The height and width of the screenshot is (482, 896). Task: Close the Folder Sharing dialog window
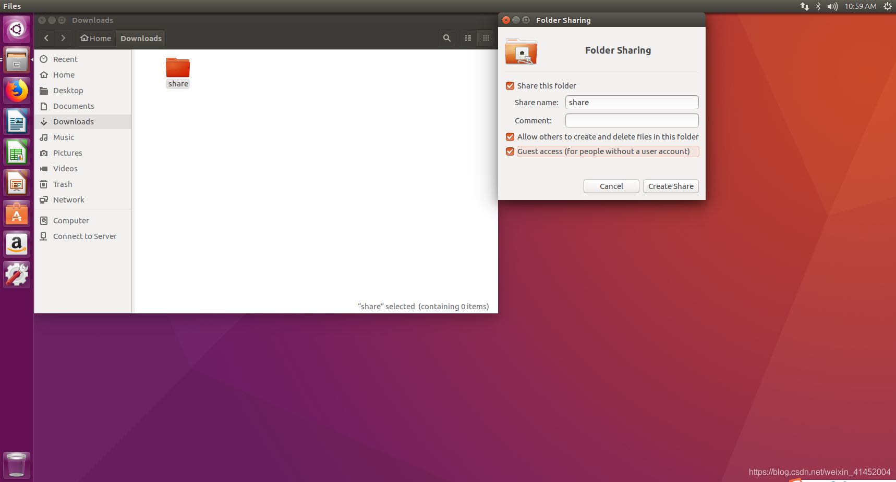[506, 20]
